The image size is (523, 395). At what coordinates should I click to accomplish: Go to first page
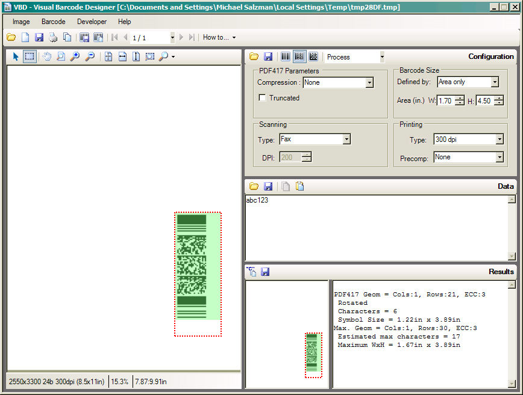114,37
